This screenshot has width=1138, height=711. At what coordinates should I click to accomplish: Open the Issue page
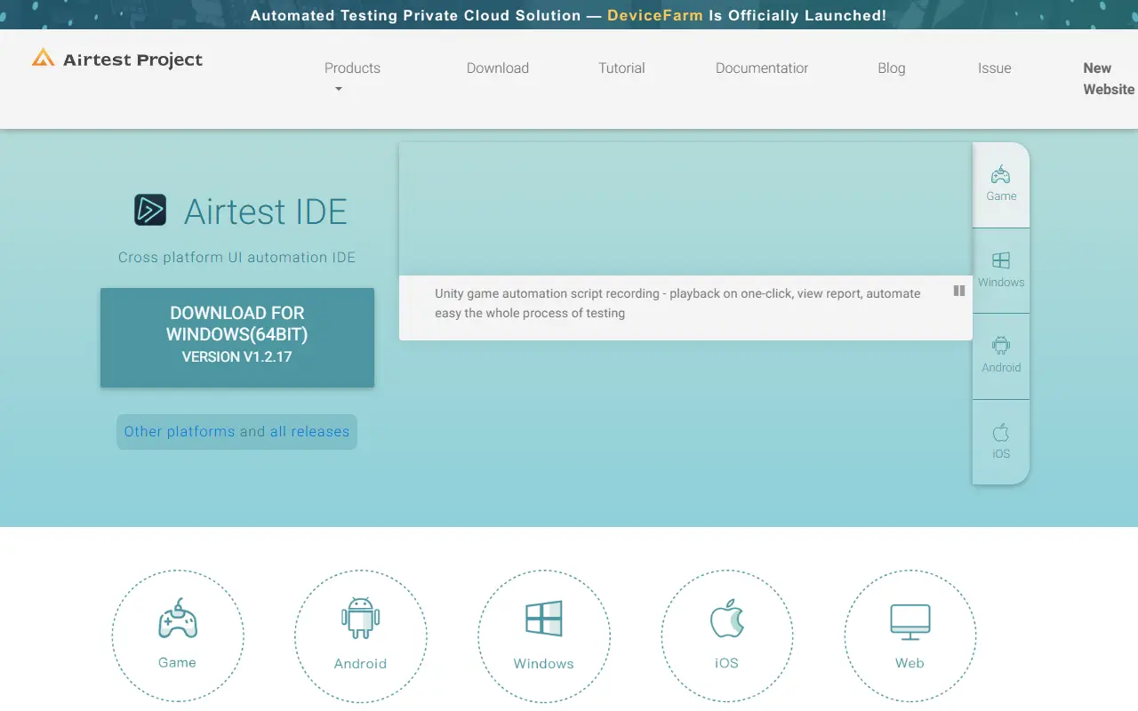pyautogui.click(x=995, y=68)
